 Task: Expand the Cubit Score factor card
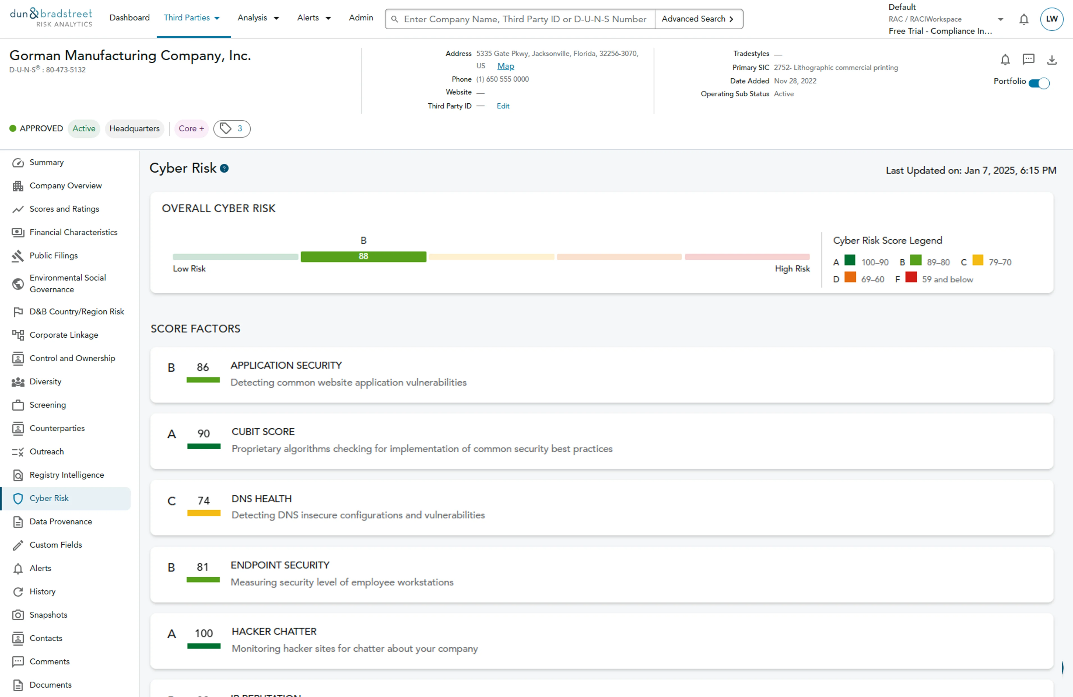coord(602,441)
